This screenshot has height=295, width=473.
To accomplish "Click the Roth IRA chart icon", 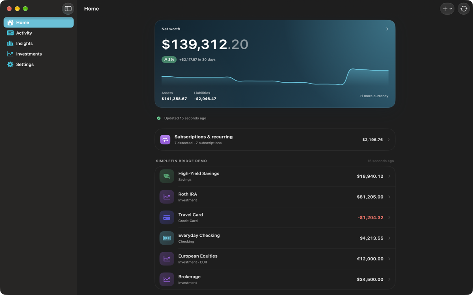I will [167, 197].
